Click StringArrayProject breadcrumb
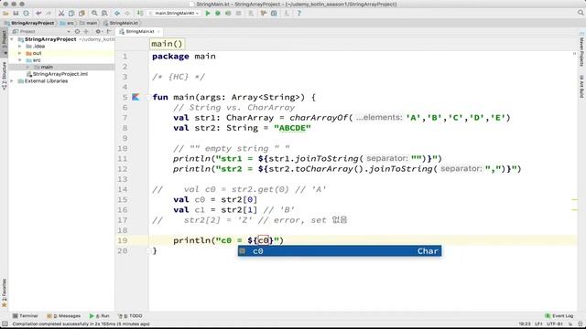586x329 pixels. (x=29, y=23)
